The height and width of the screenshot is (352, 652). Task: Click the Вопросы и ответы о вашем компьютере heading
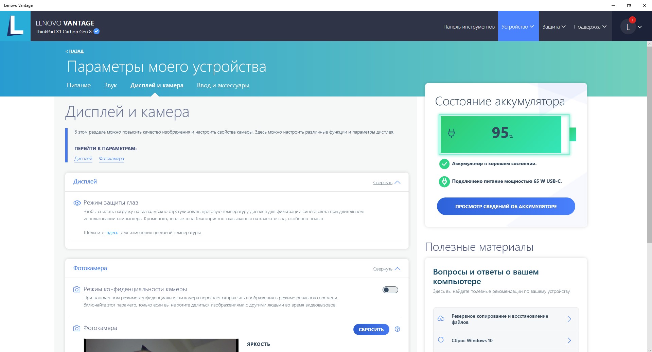coord(486,277)
